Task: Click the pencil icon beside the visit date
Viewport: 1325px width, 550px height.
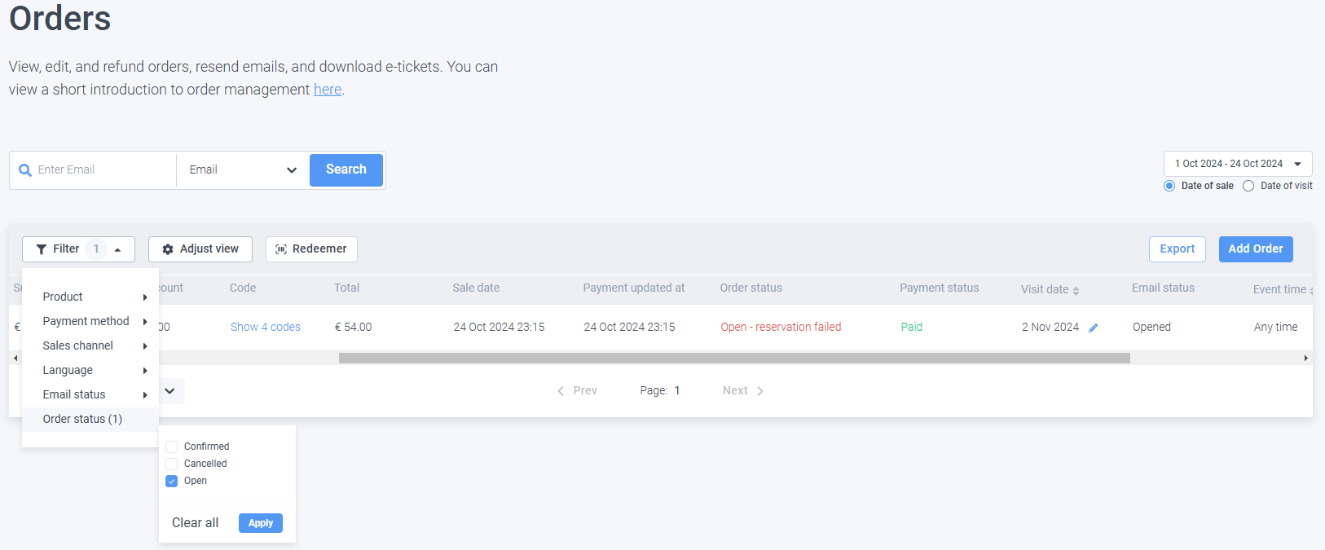Action: click(x=1094, y=328)
